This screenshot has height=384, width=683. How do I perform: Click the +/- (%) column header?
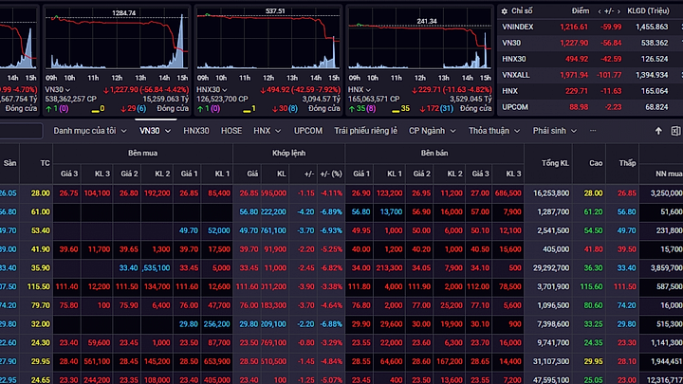tap(331, 174)
